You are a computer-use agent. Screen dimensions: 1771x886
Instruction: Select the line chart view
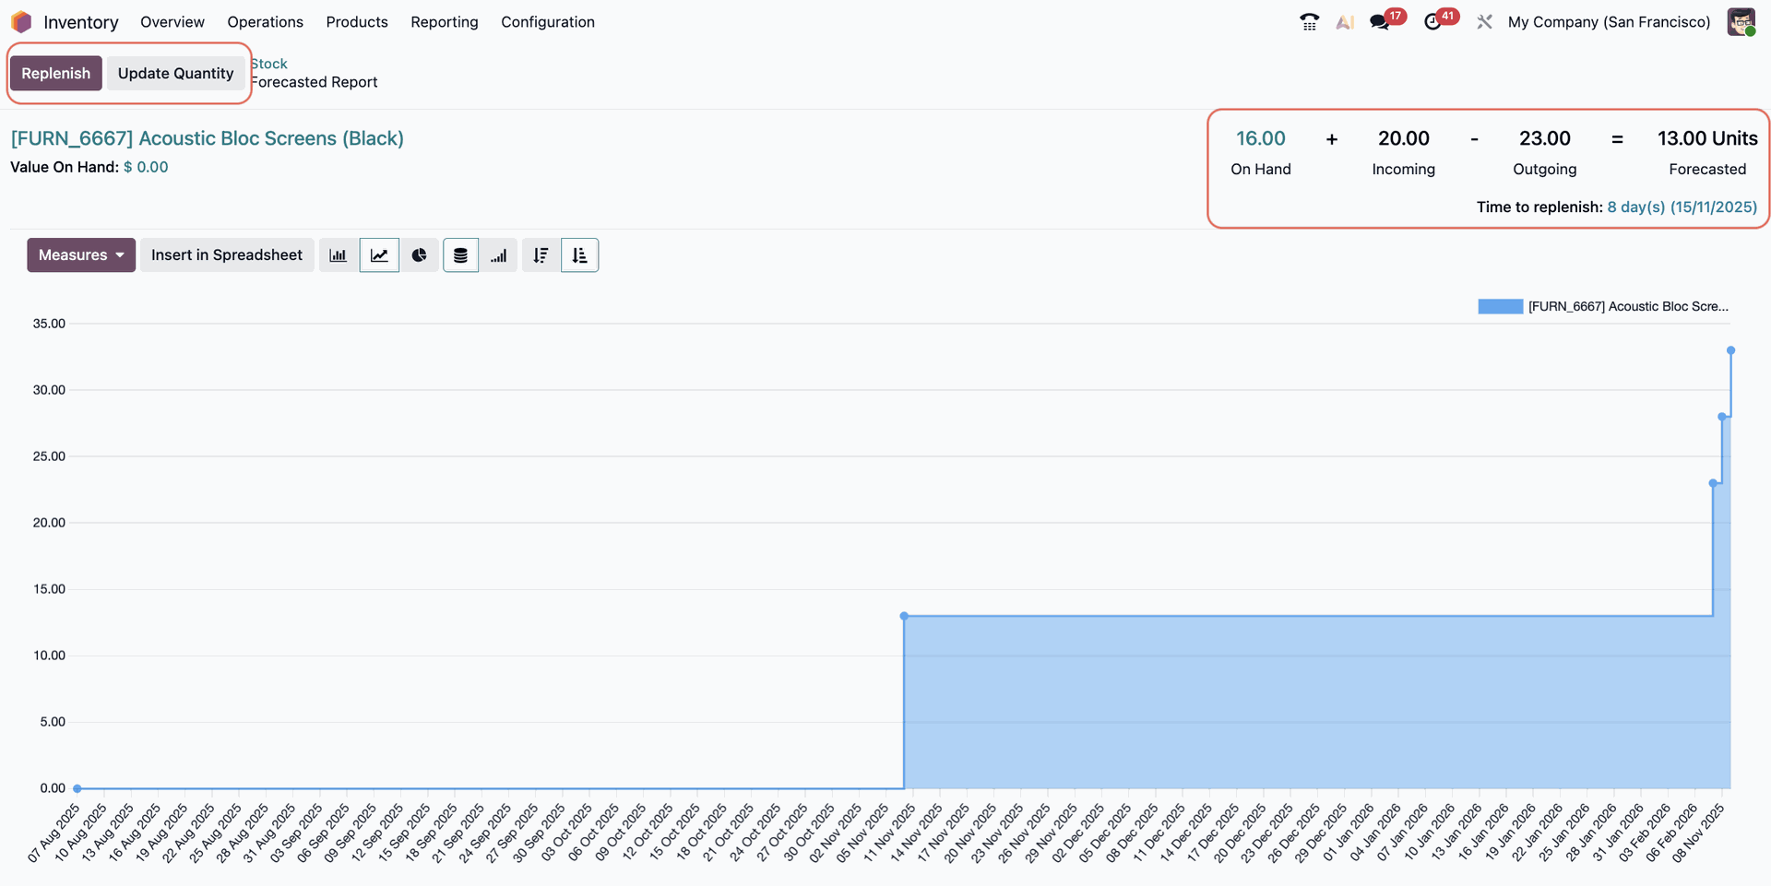point(379,255)
